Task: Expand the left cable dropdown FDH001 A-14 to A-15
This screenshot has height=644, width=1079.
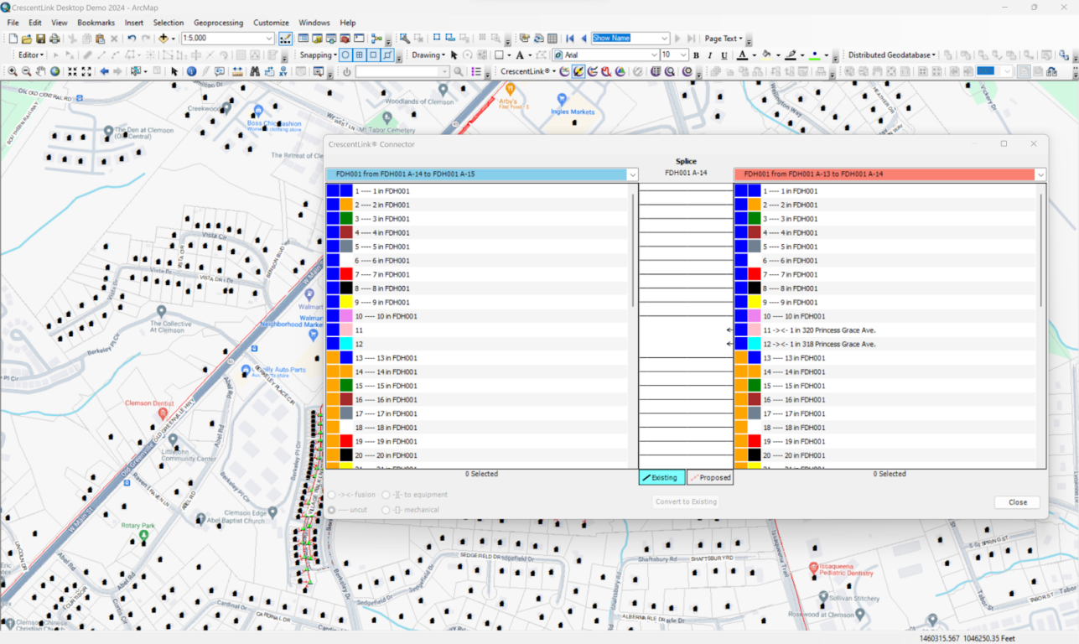Action: coord(633,174)
